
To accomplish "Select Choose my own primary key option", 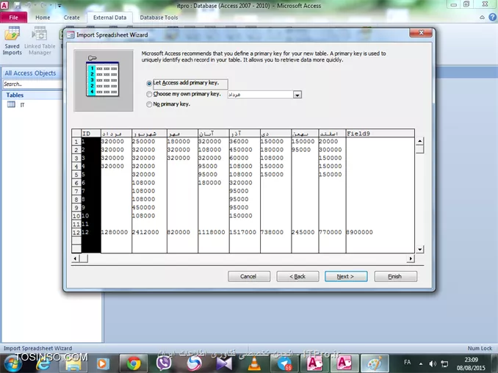I will coord(150,95).
